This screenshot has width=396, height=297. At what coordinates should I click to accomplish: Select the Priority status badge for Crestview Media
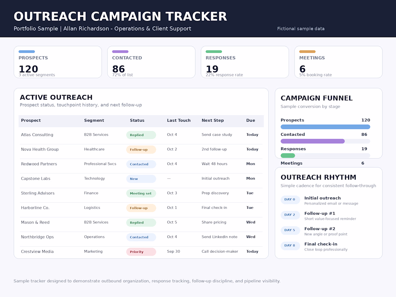(141, 252)
